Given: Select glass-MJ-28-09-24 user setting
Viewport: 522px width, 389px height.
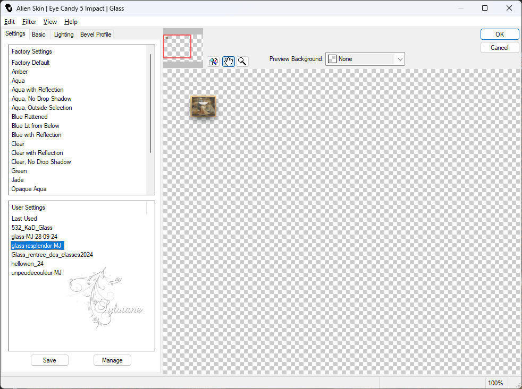Looking at the screenshot, I should [x=35, y=236].
